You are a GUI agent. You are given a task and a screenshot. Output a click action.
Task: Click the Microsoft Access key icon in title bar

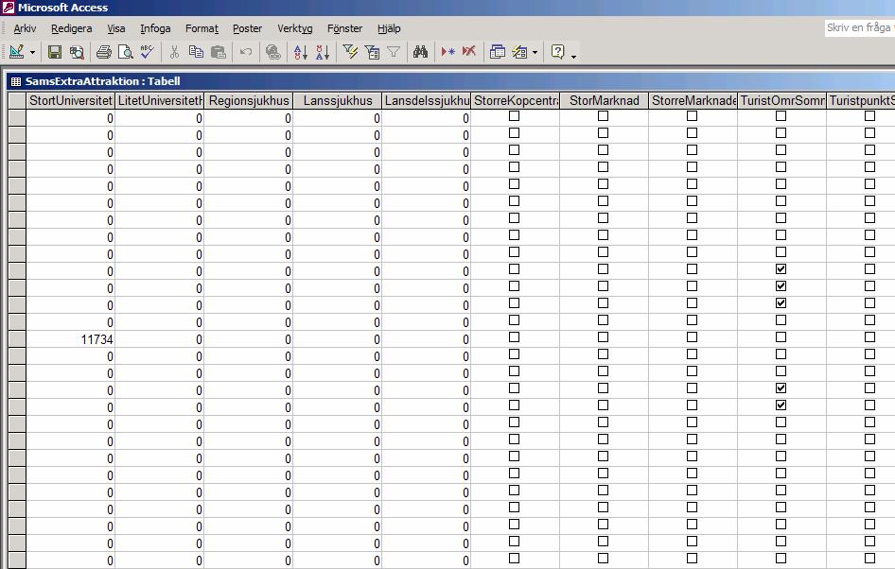8,8
